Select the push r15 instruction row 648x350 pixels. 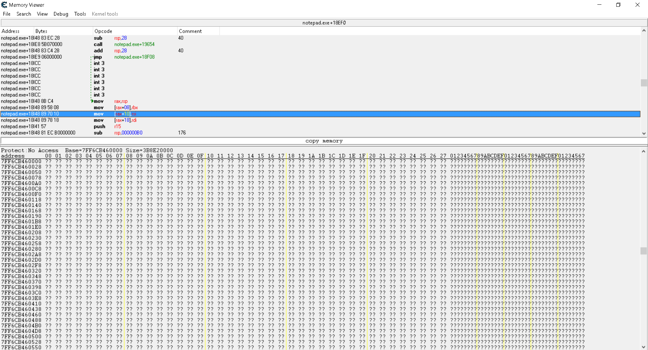coord(135,127)
